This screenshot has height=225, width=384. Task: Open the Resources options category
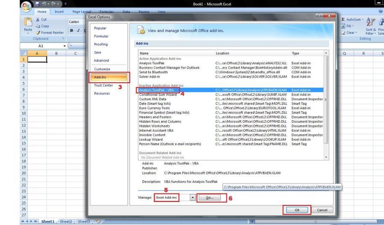click(102, 93)
